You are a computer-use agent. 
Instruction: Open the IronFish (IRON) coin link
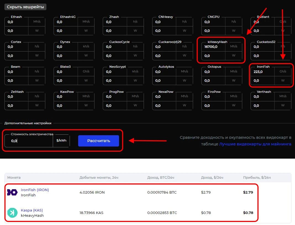[x=35, y=190]
